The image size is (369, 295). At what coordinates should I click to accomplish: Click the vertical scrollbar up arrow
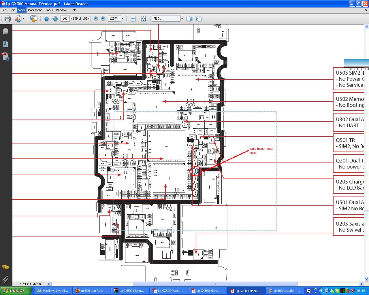click(366, 27)
